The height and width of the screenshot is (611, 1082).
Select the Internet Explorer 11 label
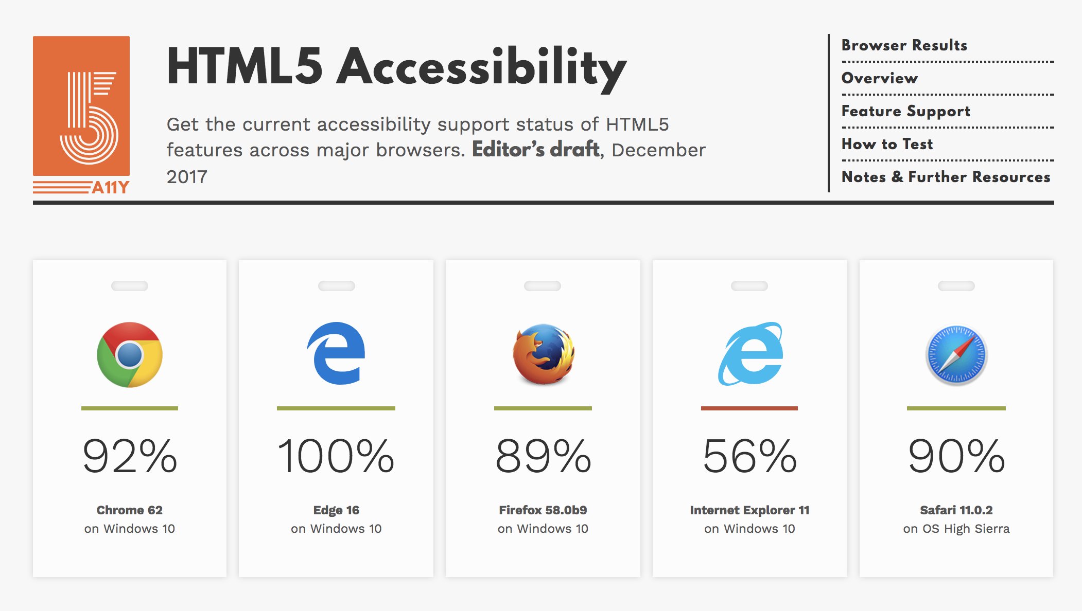(x=749, y=510)
